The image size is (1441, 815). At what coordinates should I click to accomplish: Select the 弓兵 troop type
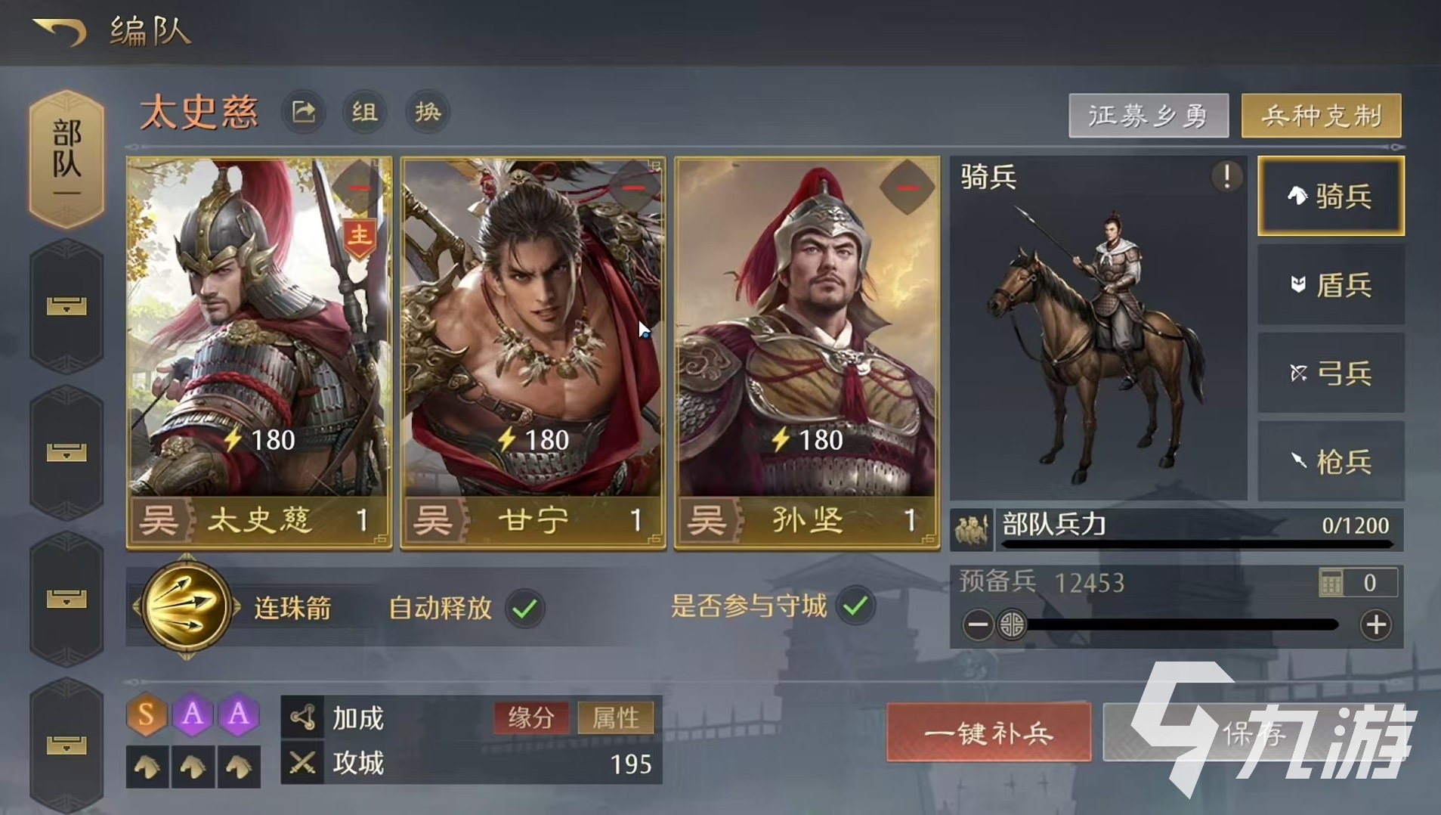[x=1331, y=373]
